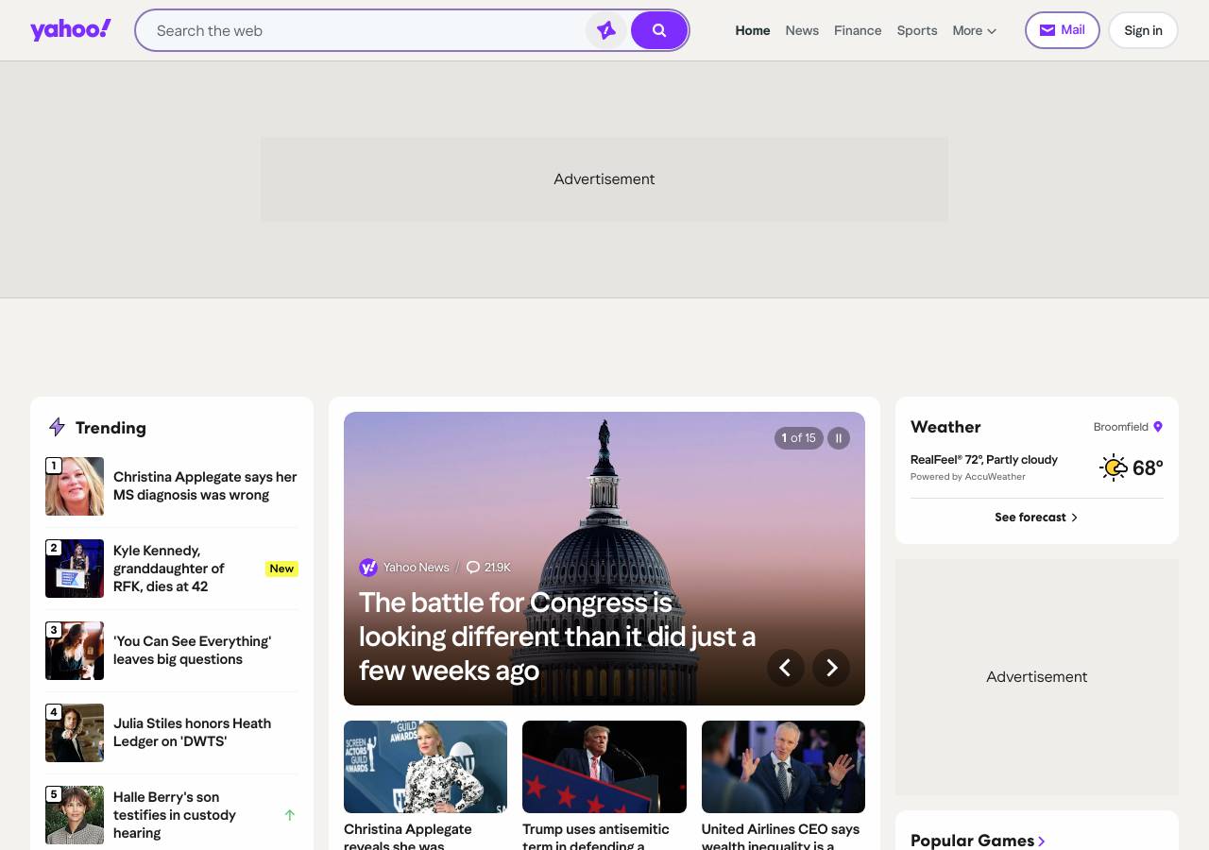Click the yellow New badge
The width and height of the screenshot is (1209, 850).
pyautogui.click(x=281, y=569)
